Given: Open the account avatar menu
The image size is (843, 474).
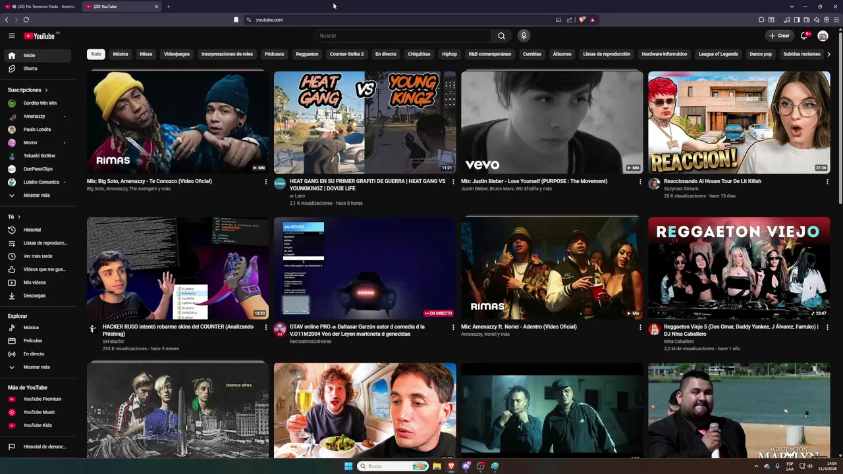Looking at the screenshot, I should pyautogui.click(x=823, y=36).
